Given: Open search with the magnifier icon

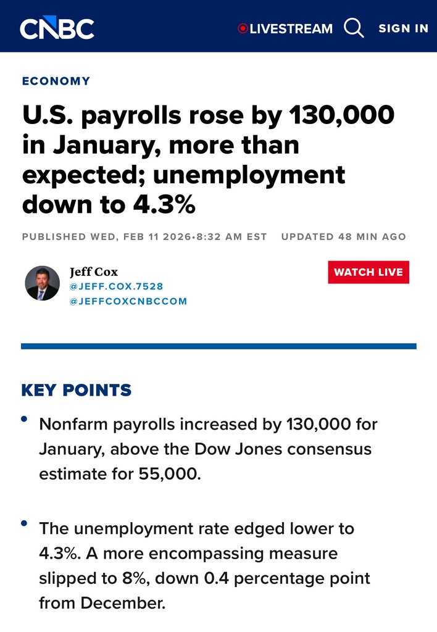Looking at the screenshot, I should [x=354, y=28].
